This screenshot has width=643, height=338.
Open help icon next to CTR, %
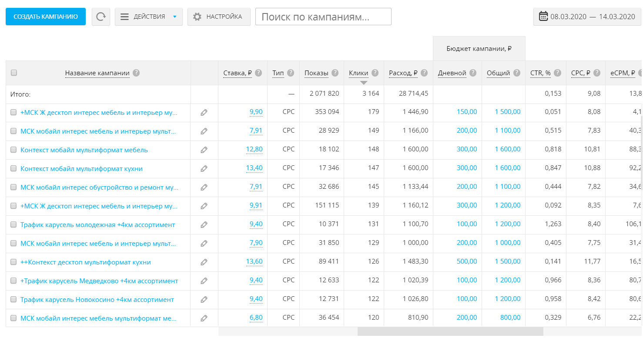[x=557, y=73]
